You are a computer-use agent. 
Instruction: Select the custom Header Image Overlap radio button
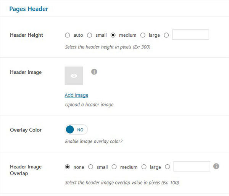tap(168, 167)
